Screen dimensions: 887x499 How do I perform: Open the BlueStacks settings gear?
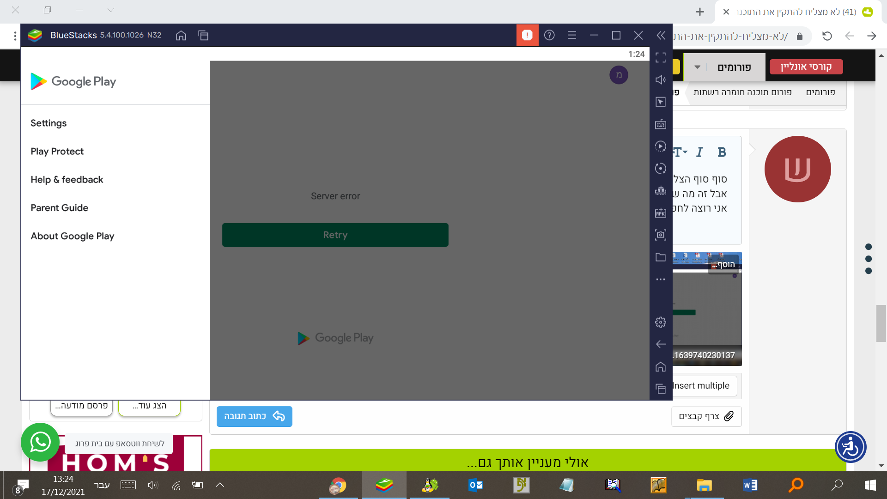pos(661,322)
